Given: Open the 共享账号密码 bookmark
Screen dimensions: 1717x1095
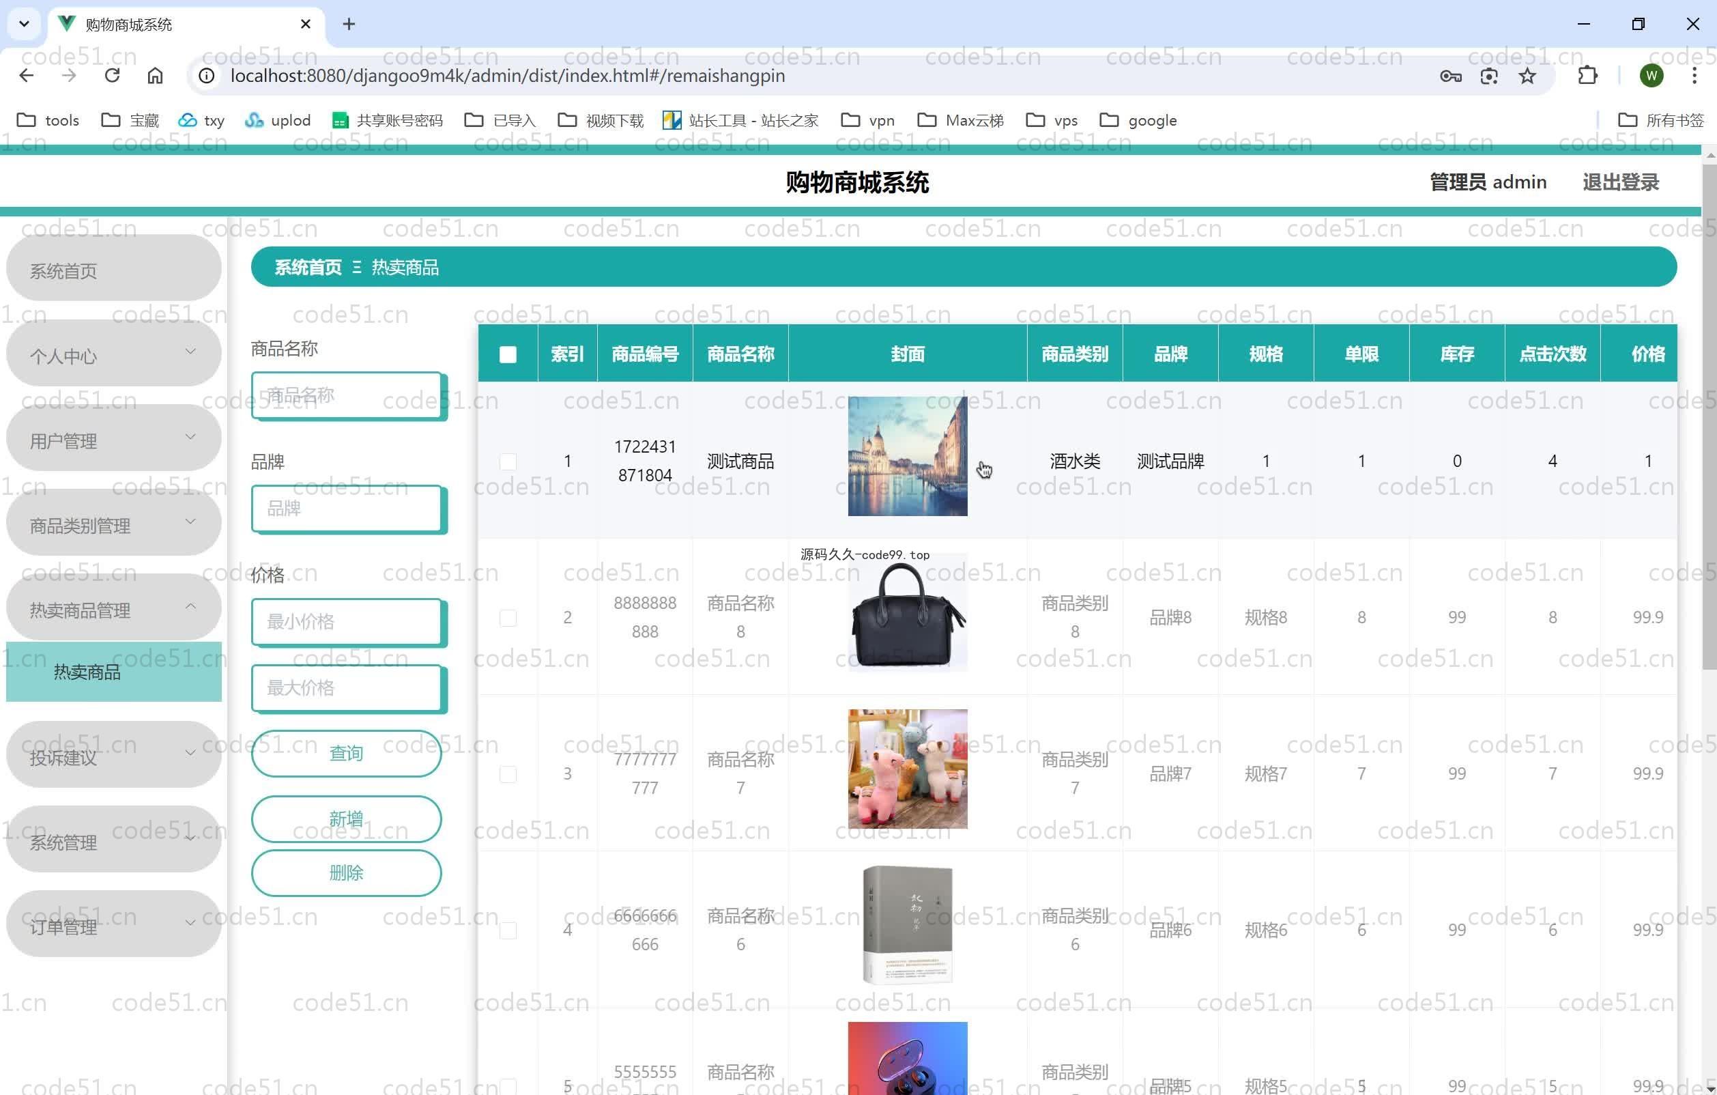Looking at the screenshot, I should [x=387, y=120].
